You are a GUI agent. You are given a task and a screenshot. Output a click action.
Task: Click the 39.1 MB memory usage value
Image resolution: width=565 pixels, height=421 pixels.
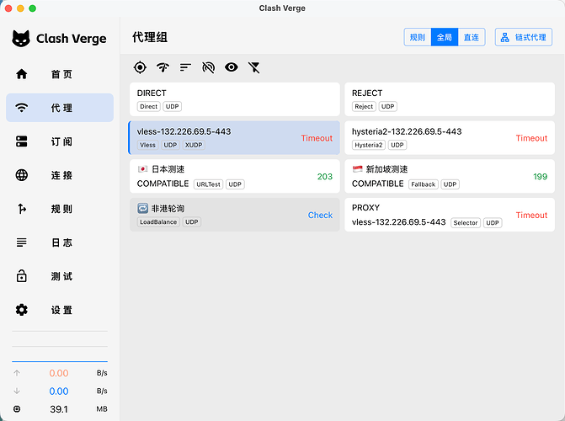(x=59, y=409)
